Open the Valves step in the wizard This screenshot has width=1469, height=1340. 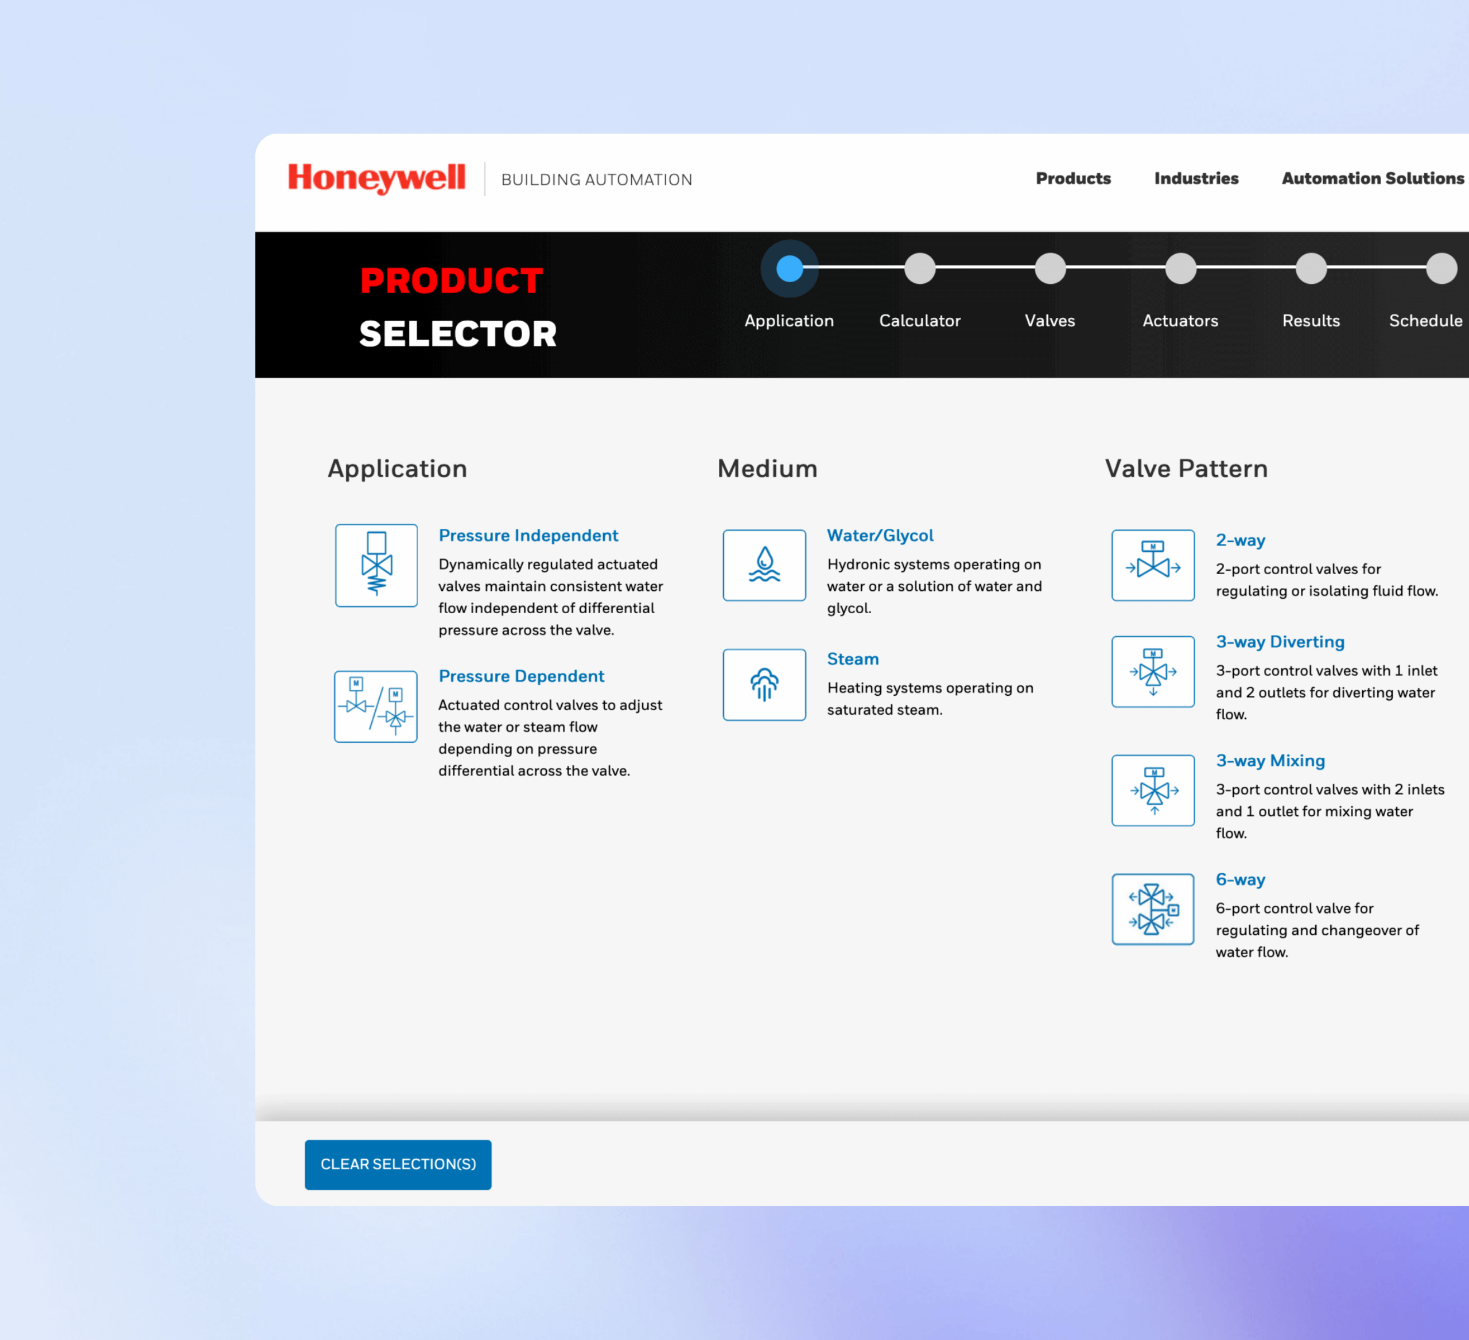[1050, 268]
